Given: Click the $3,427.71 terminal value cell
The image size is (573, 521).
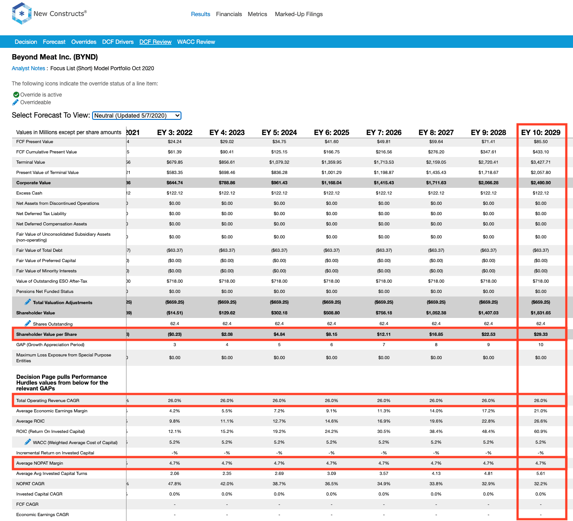Looking at the screenshot, I should click(x=541, y=162).
